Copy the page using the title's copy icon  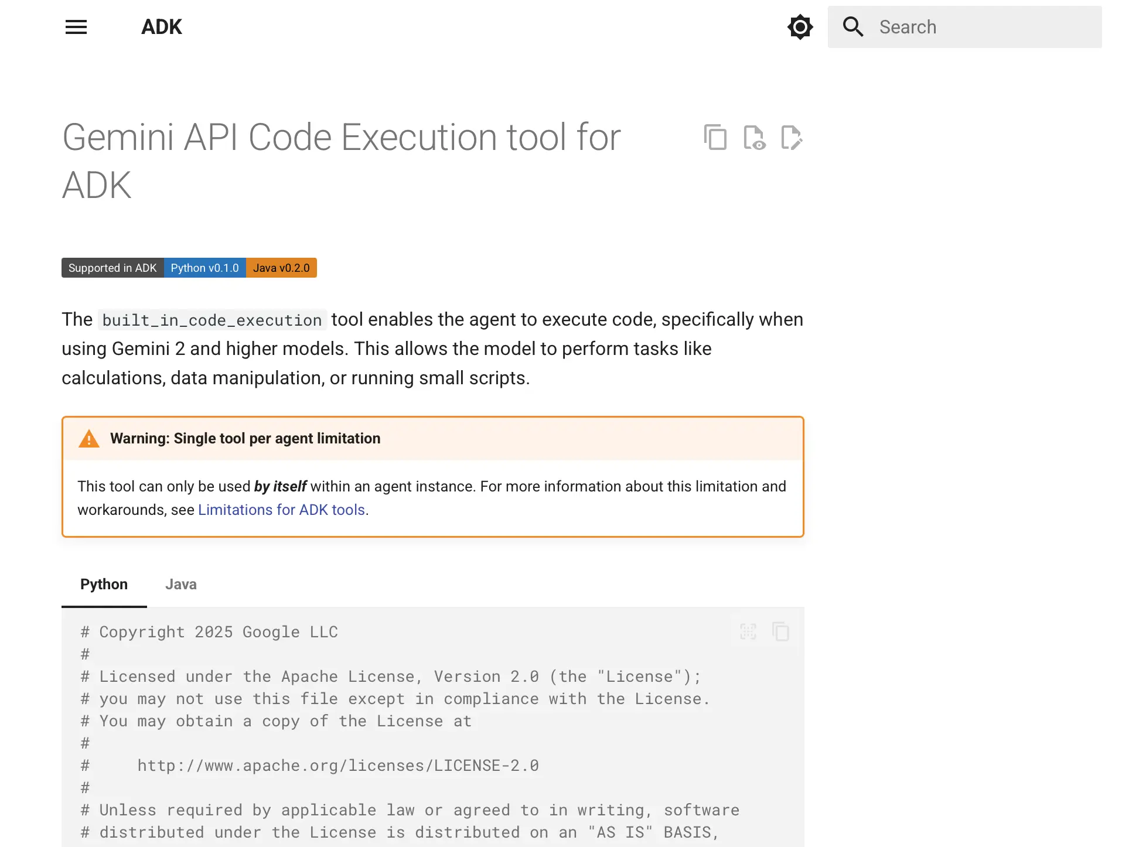pyautogui.click(x=715, y=138)
